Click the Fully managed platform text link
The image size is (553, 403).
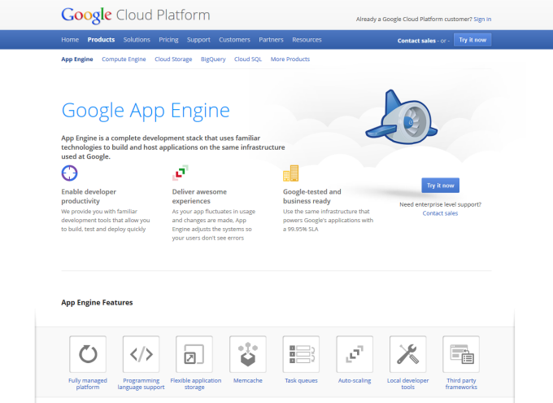(88, 383)
